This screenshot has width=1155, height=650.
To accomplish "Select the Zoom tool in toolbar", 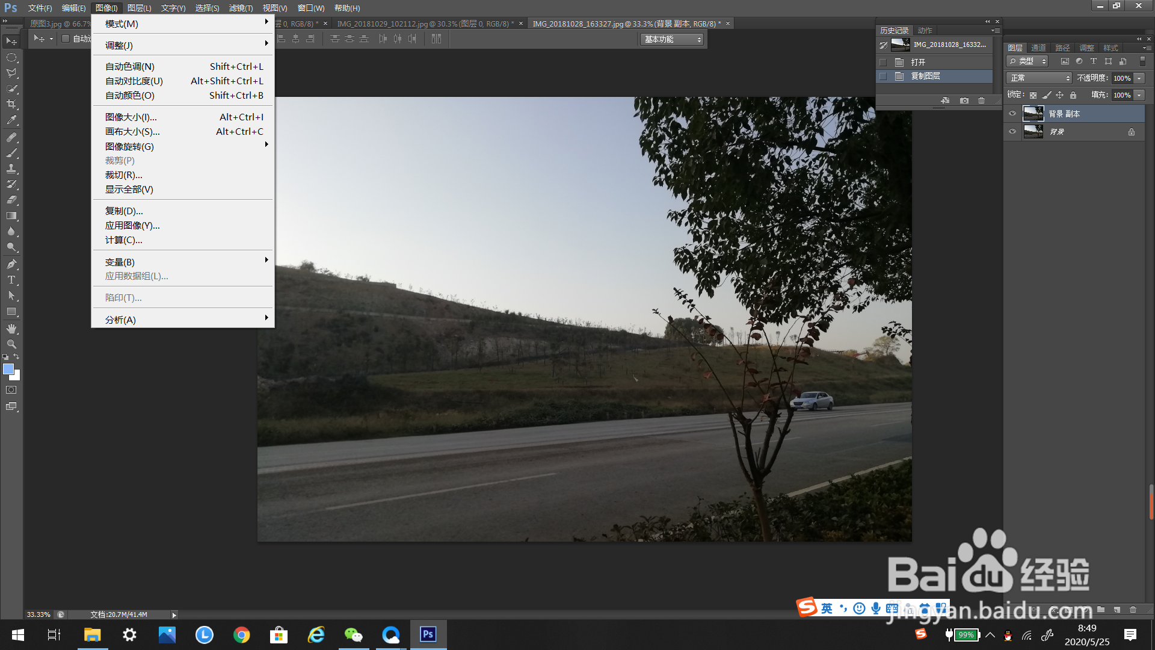I will pos(11,344).
